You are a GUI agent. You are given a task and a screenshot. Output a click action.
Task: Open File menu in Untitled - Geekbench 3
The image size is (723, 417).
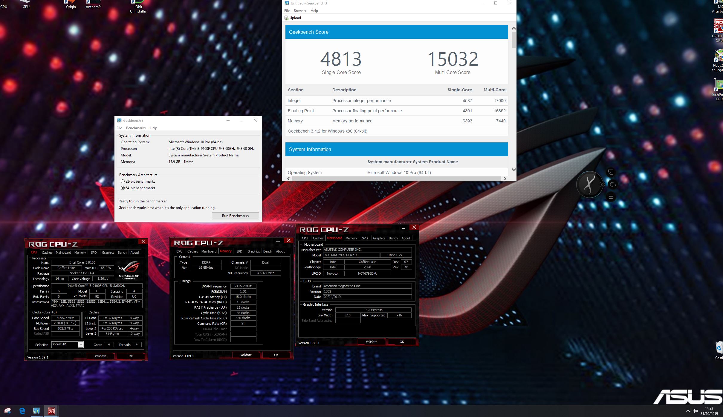click(x=287, y=11)
